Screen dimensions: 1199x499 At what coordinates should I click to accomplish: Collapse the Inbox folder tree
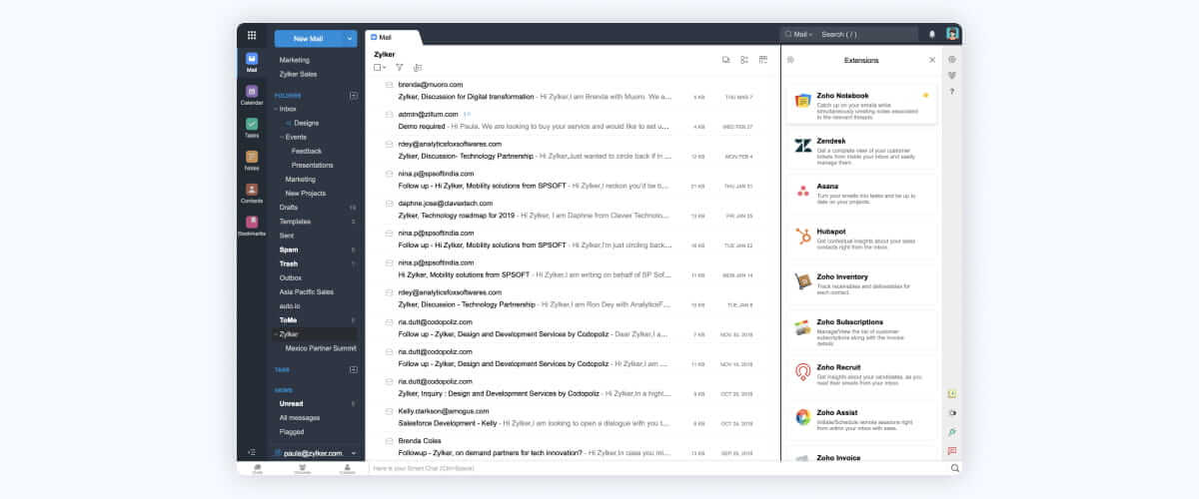pos(275,109)
